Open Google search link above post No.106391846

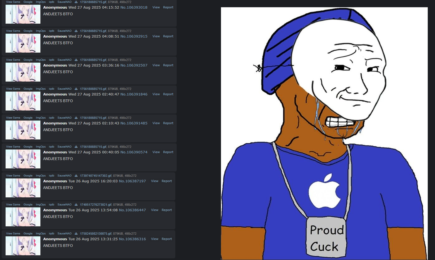click(28, 89)
